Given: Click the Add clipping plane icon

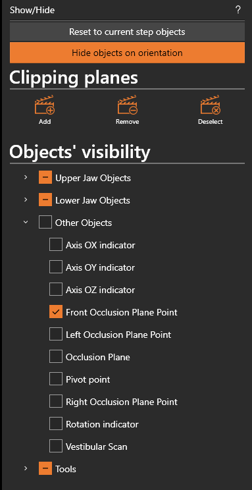Looking at the screenshot, I should tap(45, 105).
